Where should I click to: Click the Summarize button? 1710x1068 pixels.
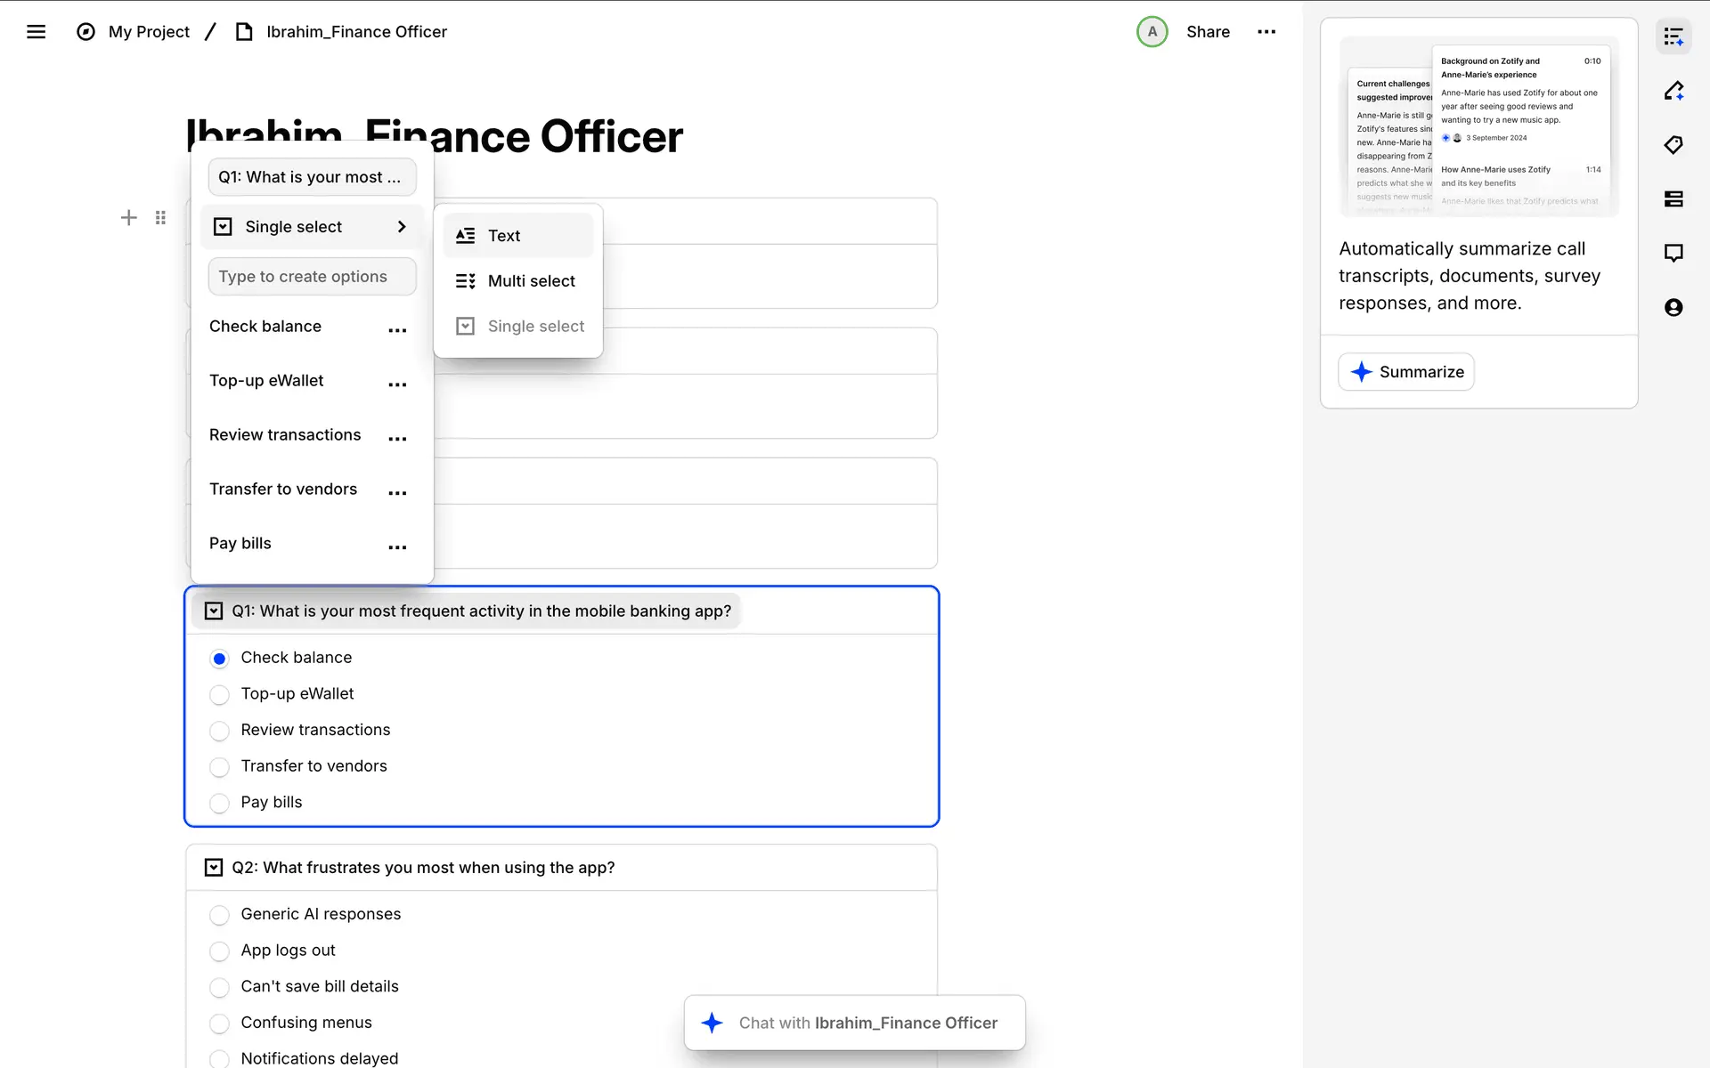pos(1405,372)
